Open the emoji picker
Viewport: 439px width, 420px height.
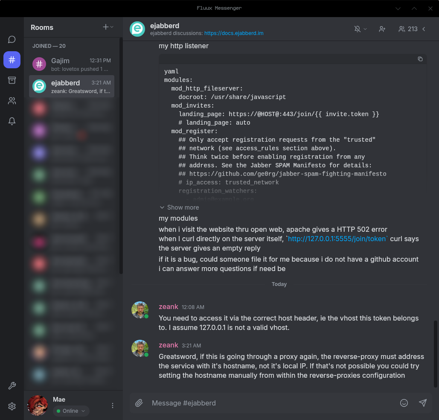click(x=404, y=402)
